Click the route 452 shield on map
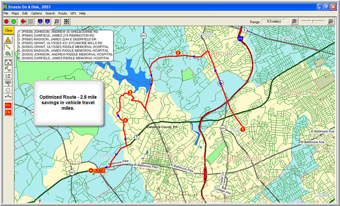The height and width of the screenshot is (206, 340). coord(72,173)
